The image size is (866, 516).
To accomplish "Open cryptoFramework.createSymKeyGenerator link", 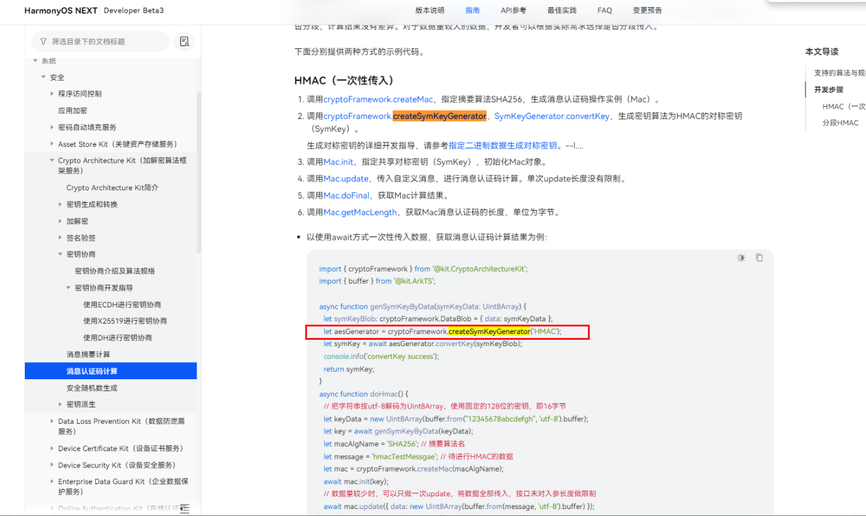I will pos(405,116).
